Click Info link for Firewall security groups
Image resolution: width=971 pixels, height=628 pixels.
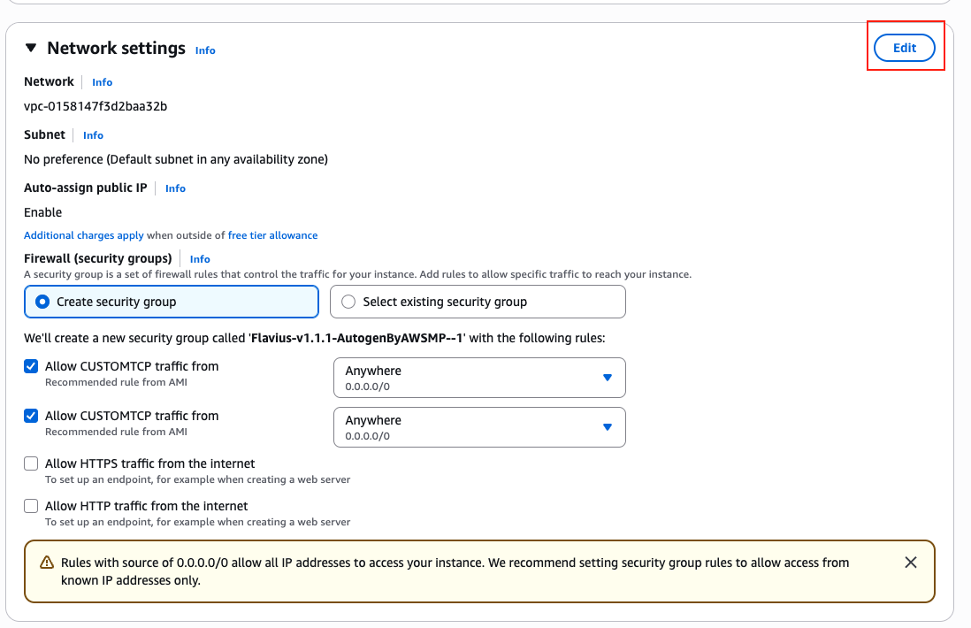[200, 259]
